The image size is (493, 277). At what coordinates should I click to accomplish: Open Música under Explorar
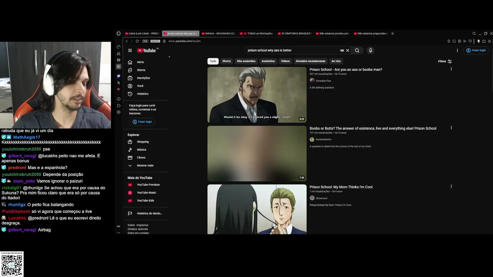(x=146, y=150)
